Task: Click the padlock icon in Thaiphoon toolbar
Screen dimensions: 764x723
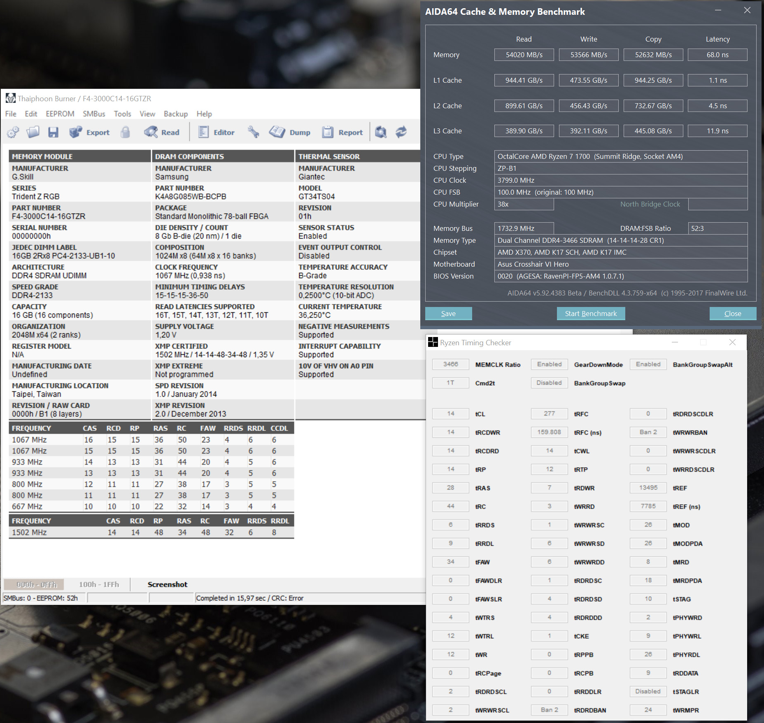Action: (126, 132)
